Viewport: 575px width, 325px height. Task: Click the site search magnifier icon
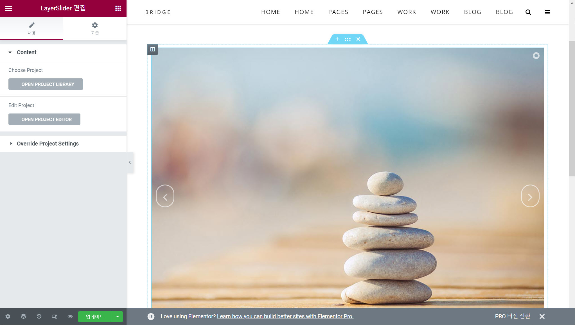[528, 12]
